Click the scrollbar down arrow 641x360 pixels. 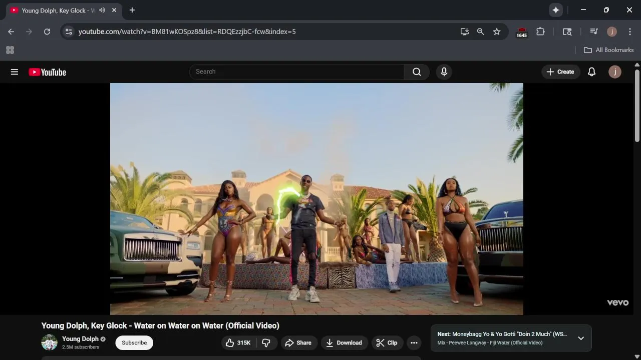point(637,356)
